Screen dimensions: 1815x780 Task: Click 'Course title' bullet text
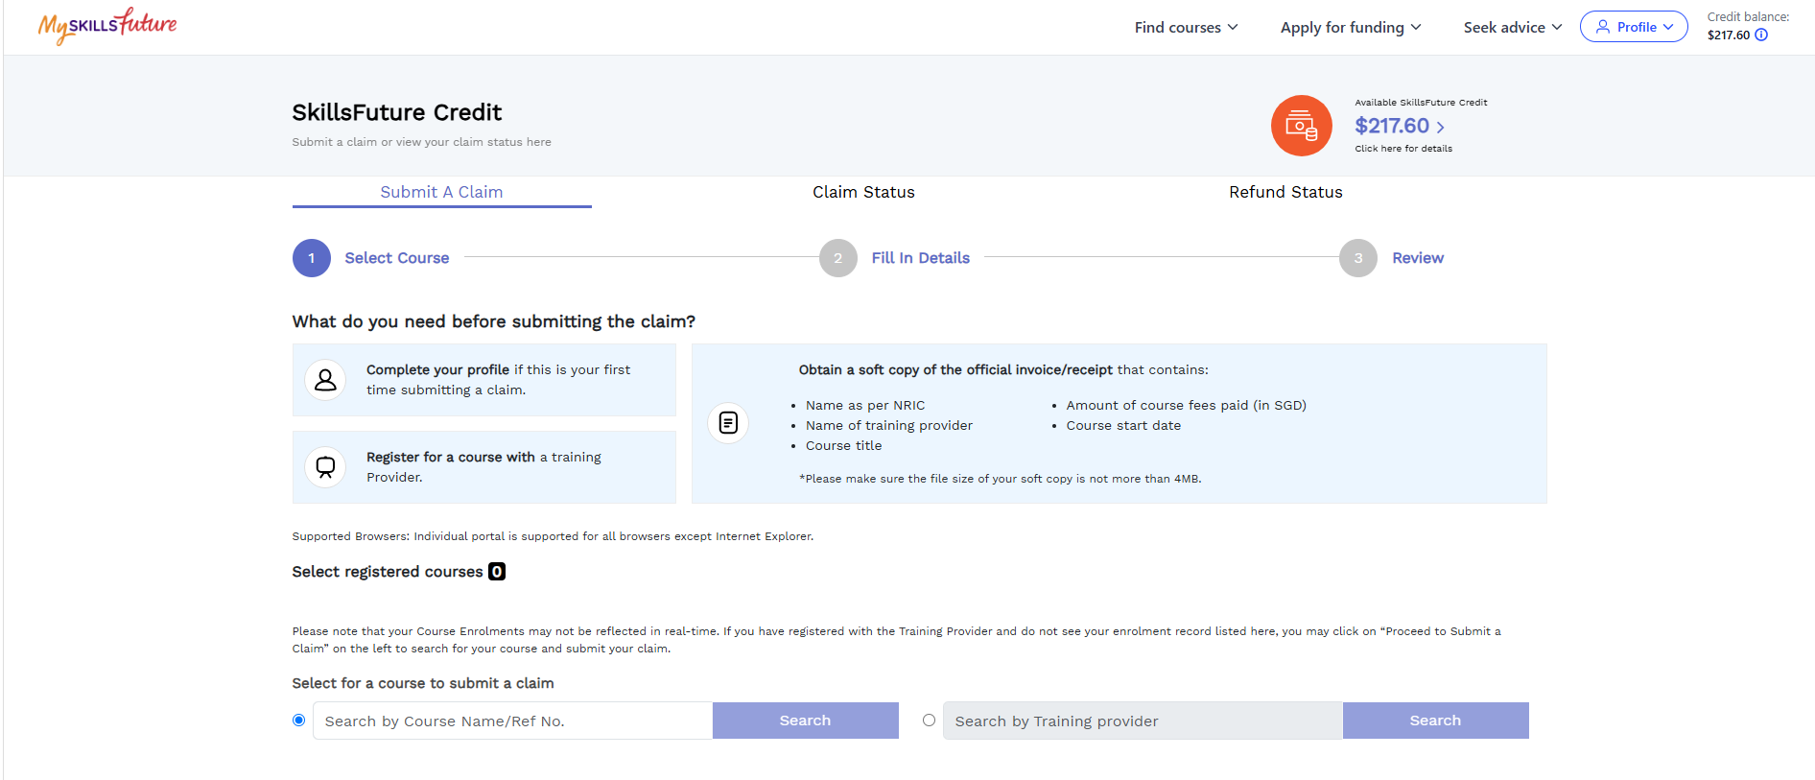pyautogui.click(x=843, y=446)
